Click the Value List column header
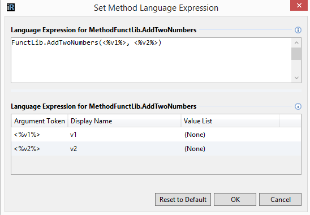This screenshot has width=310, height=215. tap(231, 121)
